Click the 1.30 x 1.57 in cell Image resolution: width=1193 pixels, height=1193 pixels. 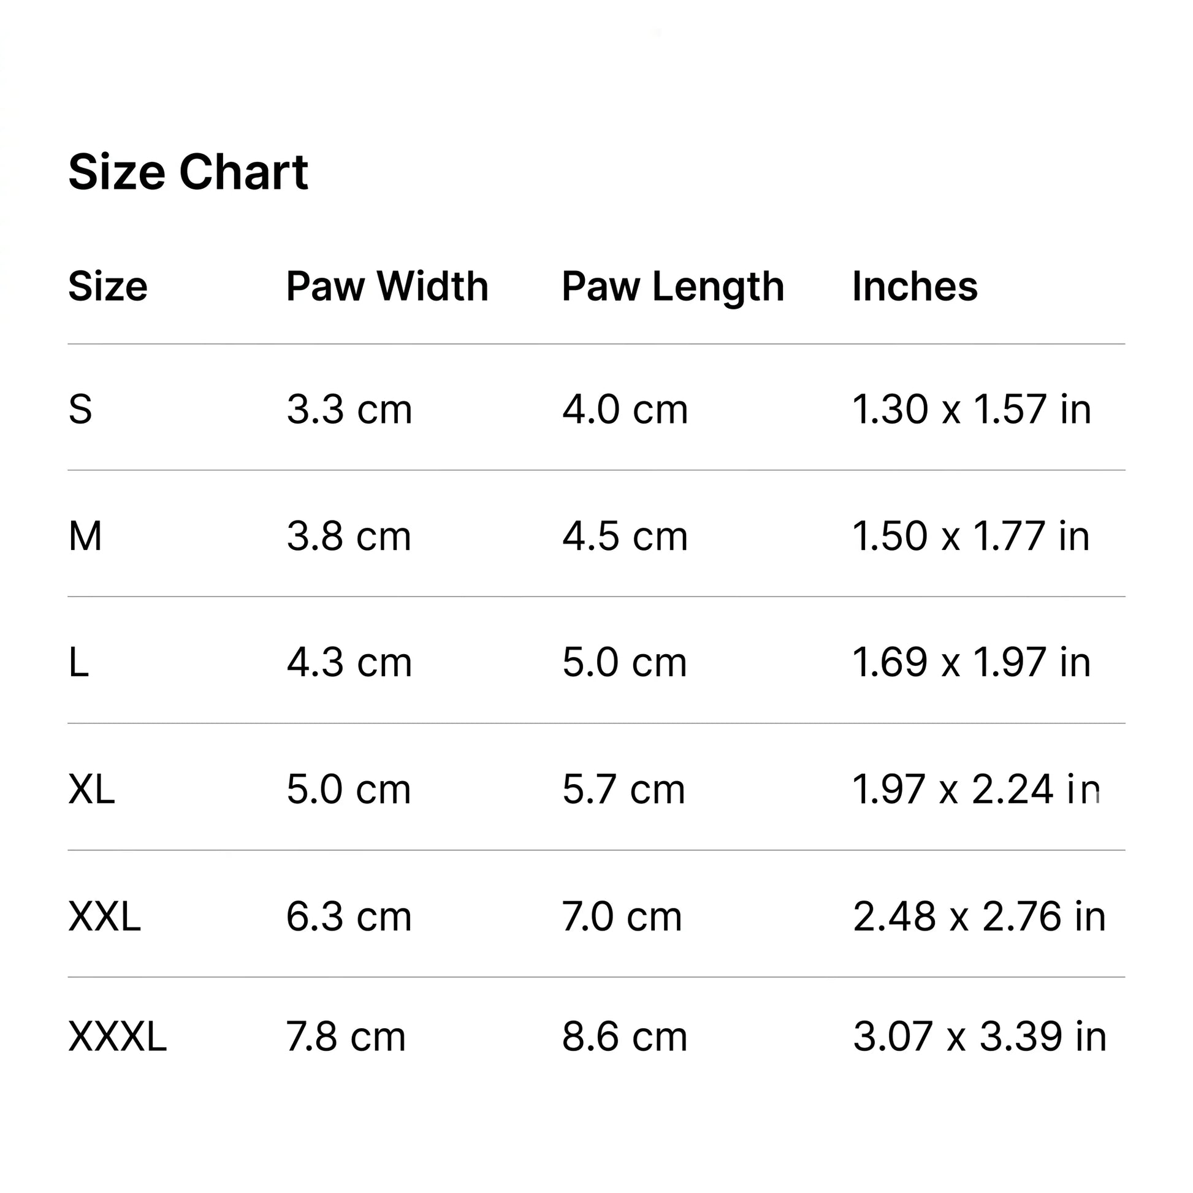[x=971, y=409]
